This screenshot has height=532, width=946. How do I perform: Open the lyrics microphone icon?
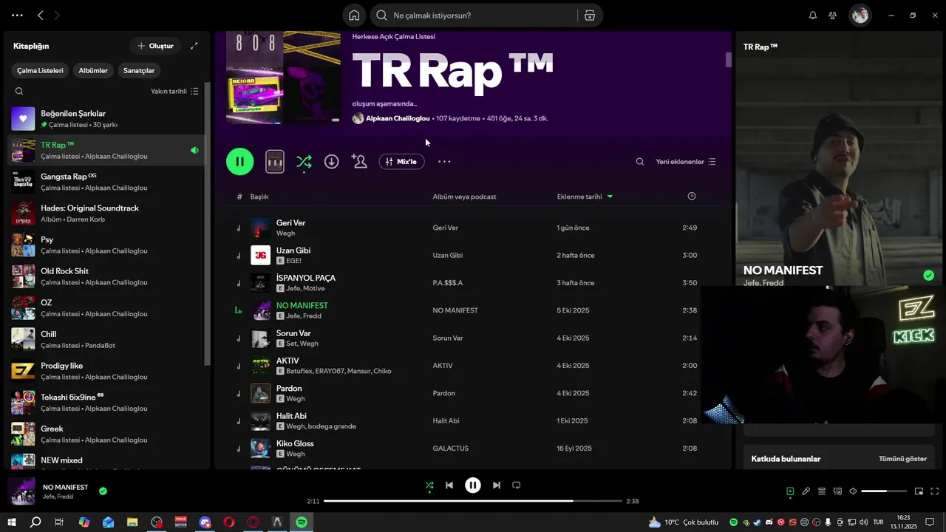pyautogui.click(x=806, y=491)
